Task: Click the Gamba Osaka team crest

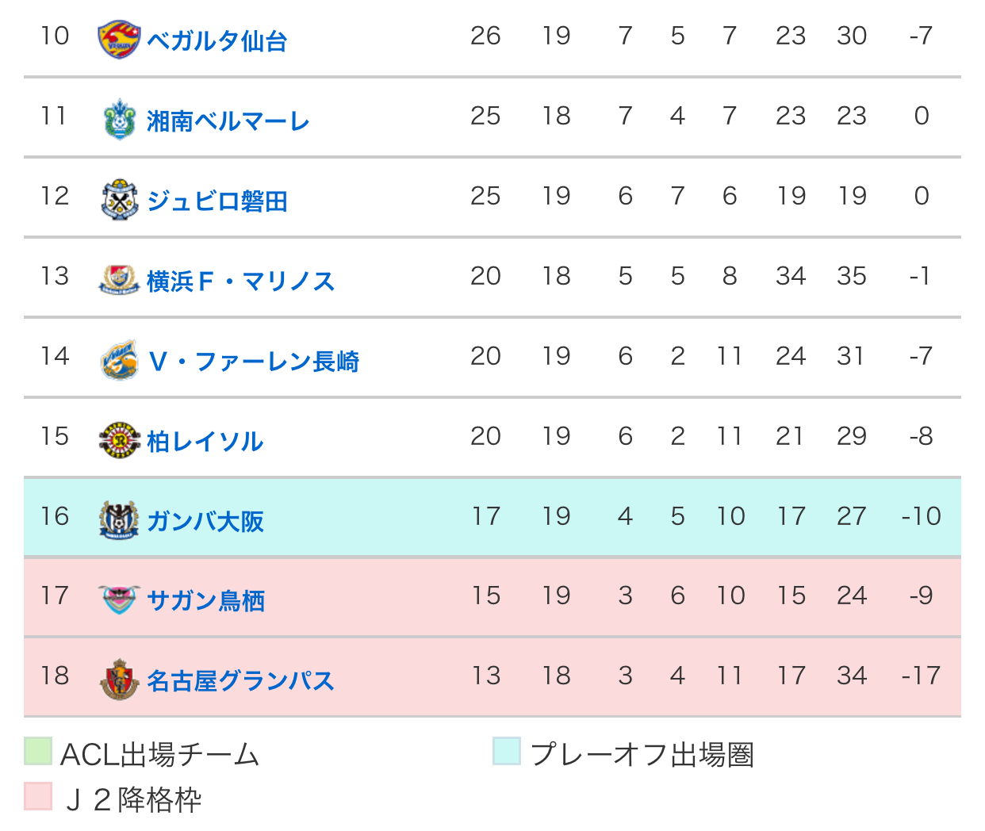Action: coord(120,520)
